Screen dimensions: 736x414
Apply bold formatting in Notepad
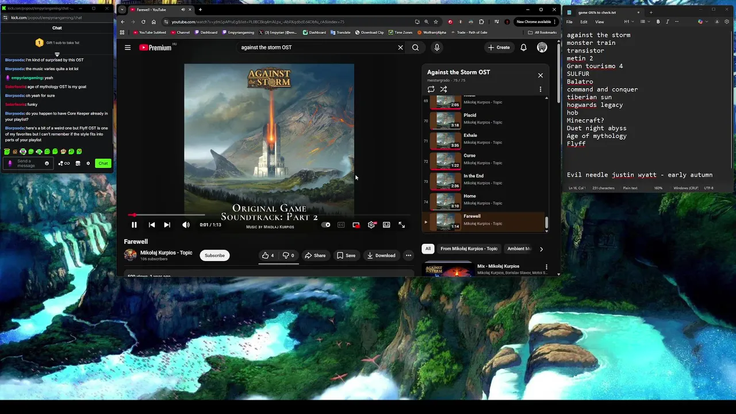click(658, 22)
